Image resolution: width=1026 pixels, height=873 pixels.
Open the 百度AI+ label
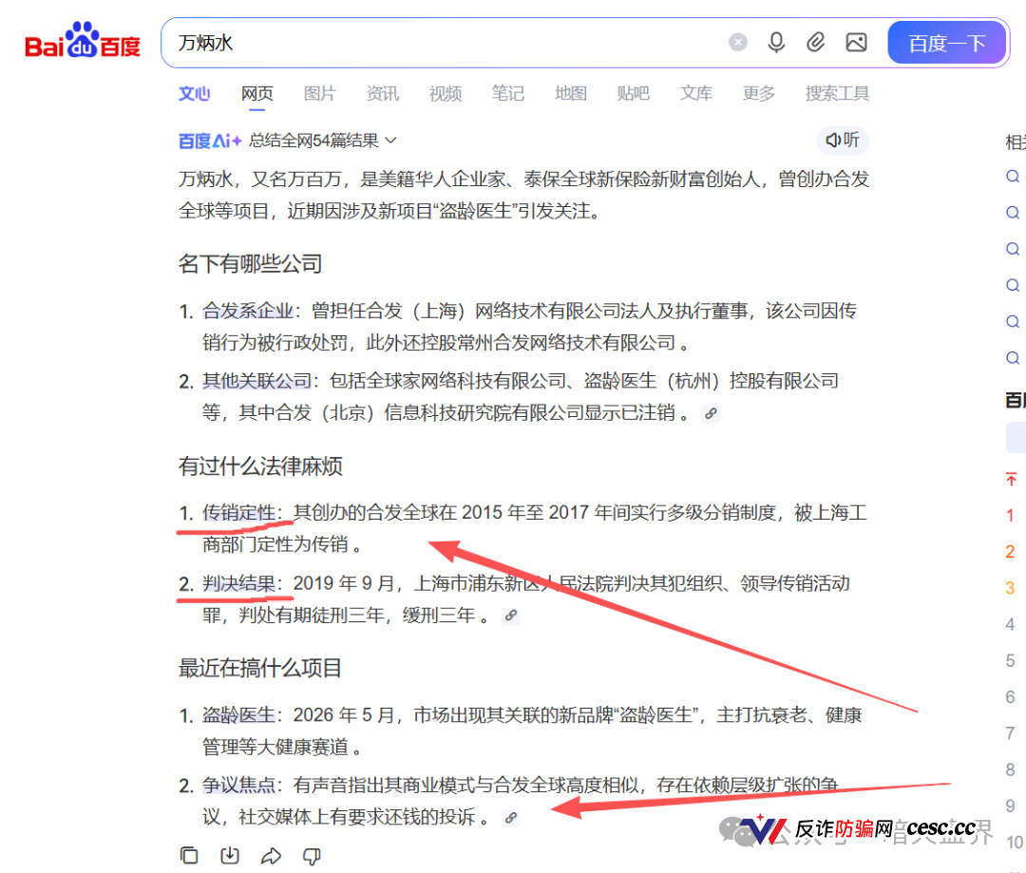[x=210, y=141]
